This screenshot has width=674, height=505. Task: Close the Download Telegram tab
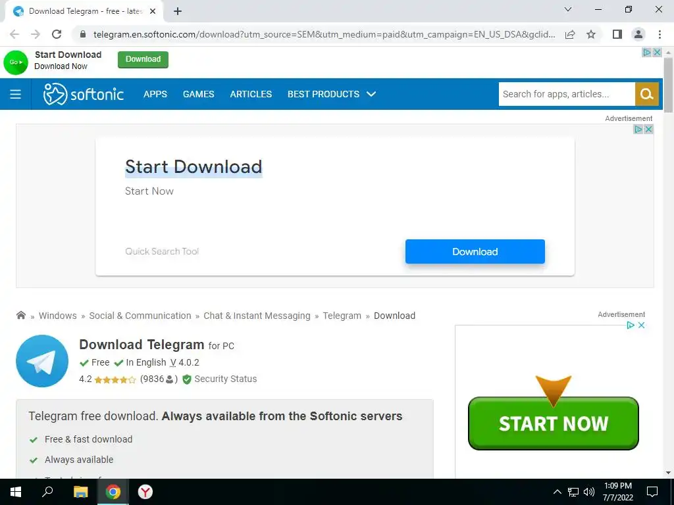[153, 12]
